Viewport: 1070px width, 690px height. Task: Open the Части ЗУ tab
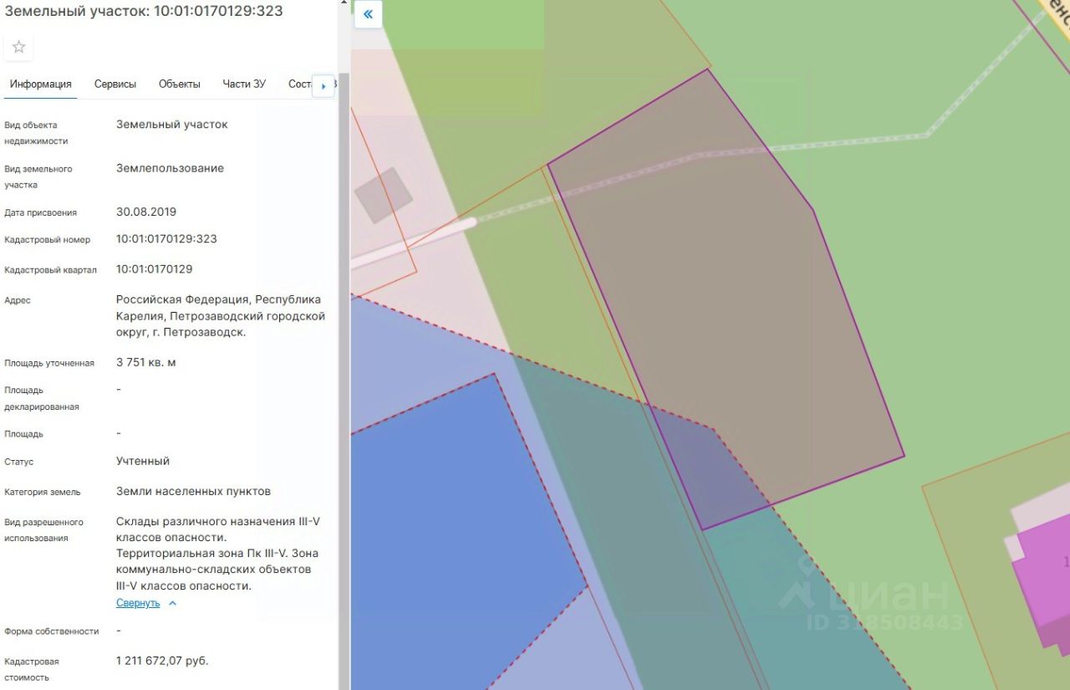[244, 84]
